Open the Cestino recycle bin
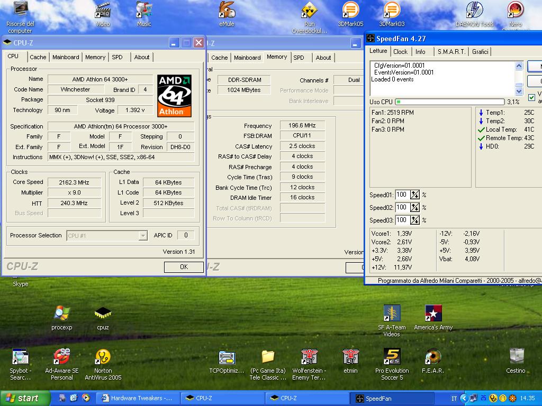The height and width of the screenshot is (406, 542). pos(516,361)
